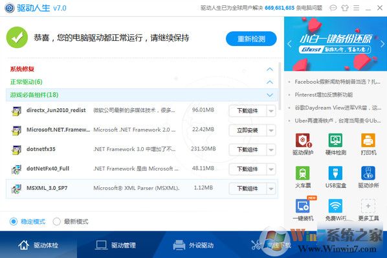This screenshot has width=387, height=258.
Task: Launch the 一键装机 one-click install icon
Action: 303,205
